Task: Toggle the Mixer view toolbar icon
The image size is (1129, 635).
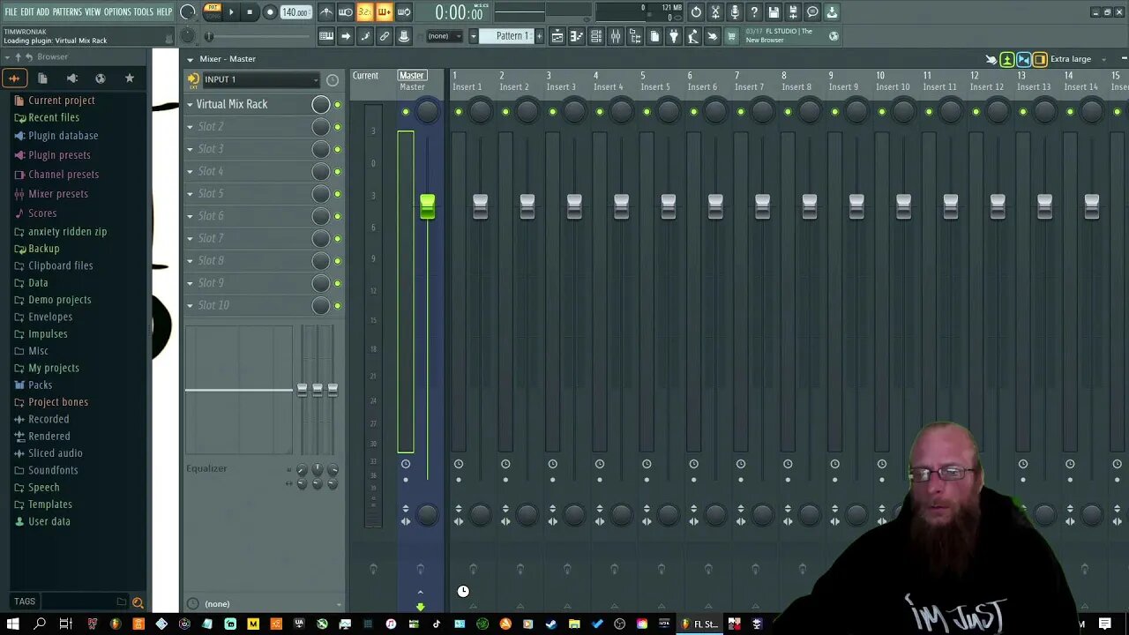Action: coord(616,36)
